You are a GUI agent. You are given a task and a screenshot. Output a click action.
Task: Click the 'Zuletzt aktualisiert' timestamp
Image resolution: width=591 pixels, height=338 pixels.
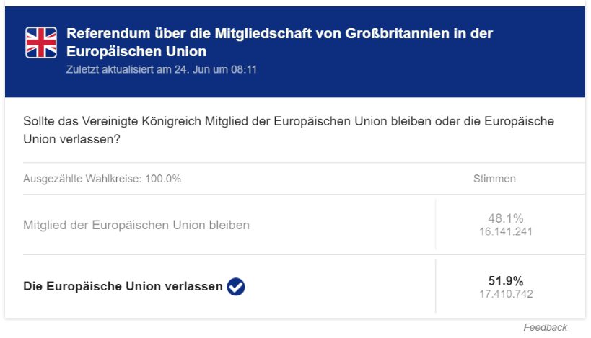(x=162, y=71)
